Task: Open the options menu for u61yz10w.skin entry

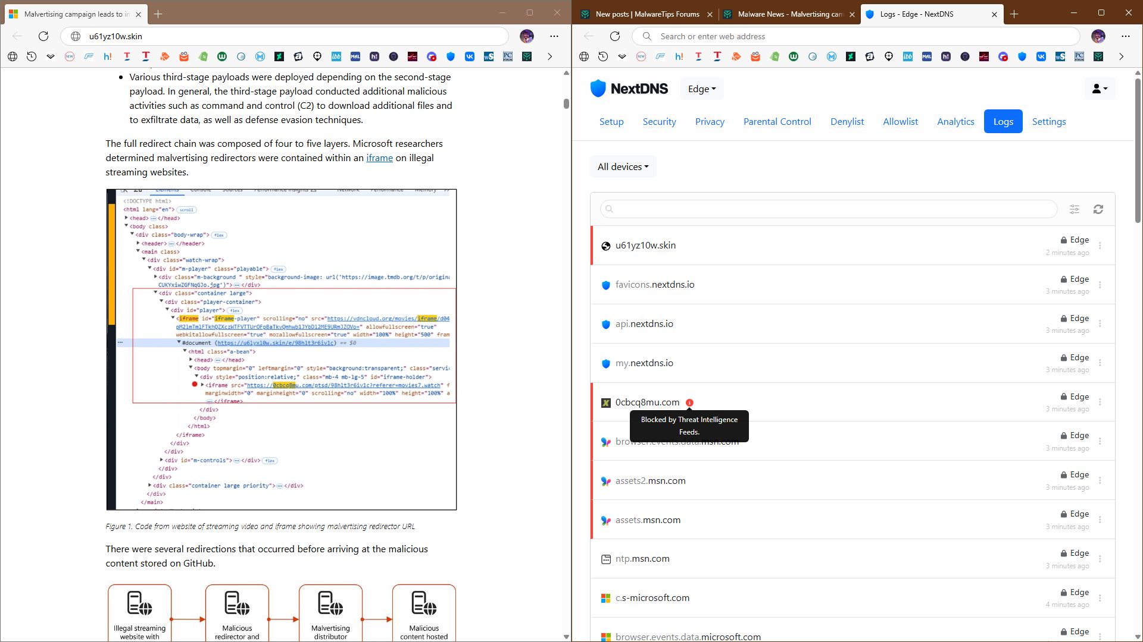Action: pos(1100,246)
